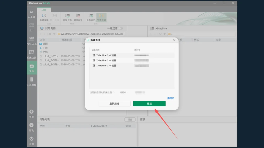Select the second XMachine CNC机器 device row
The image size is (264, 148).
(x=132, y=60)
